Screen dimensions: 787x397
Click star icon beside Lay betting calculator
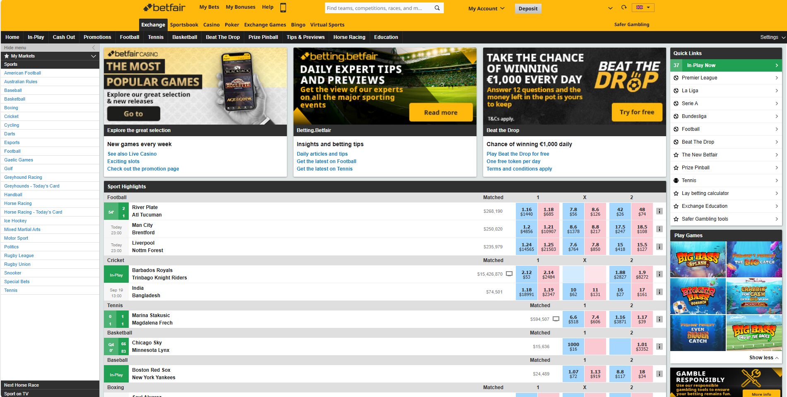click(676, 193)
